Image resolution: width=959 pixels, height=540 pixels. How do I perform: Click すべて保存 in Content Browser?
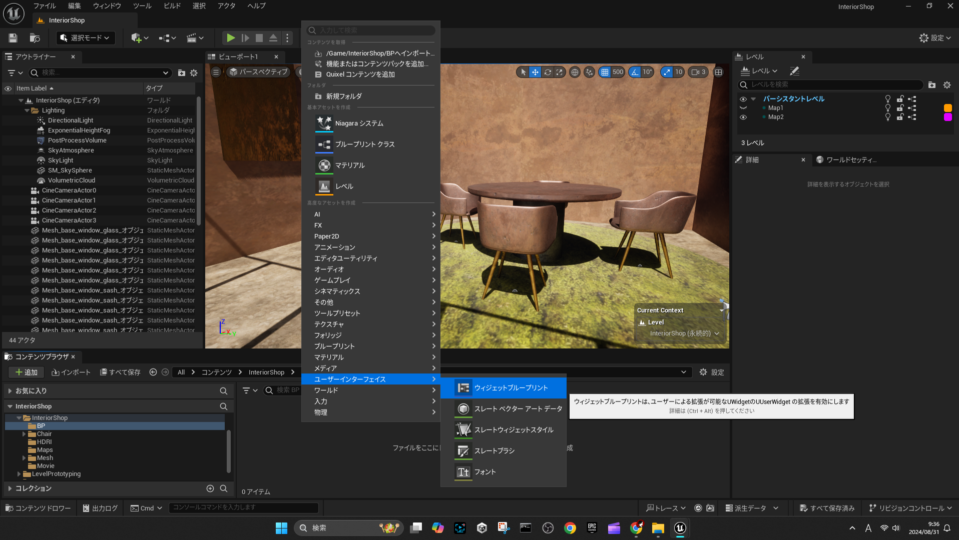pos(120,372)
